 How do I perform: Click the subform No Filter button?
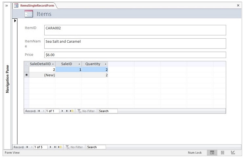click(x=86, y=111)
